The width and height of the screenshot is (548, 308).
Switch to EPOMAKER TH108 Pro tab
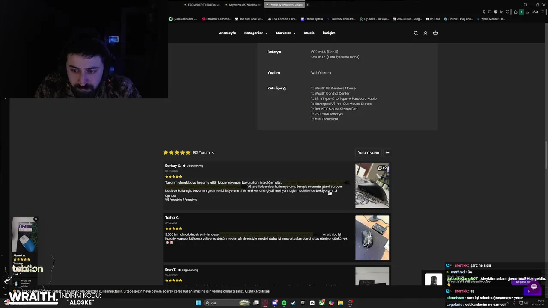click(x=201, y=5)
